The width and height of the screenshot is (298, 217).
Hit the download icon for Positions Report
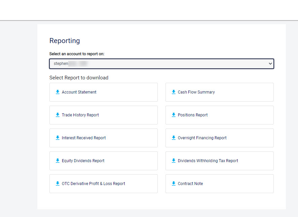174,115
